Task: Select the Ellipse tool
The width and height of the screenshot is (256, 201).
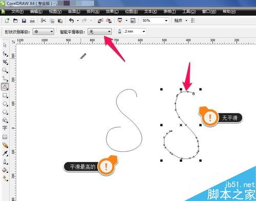Action: click(5, 104)
